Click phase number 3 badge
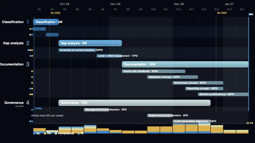Image resolution: width=255 pixels, height=143 pixels. 28,65
